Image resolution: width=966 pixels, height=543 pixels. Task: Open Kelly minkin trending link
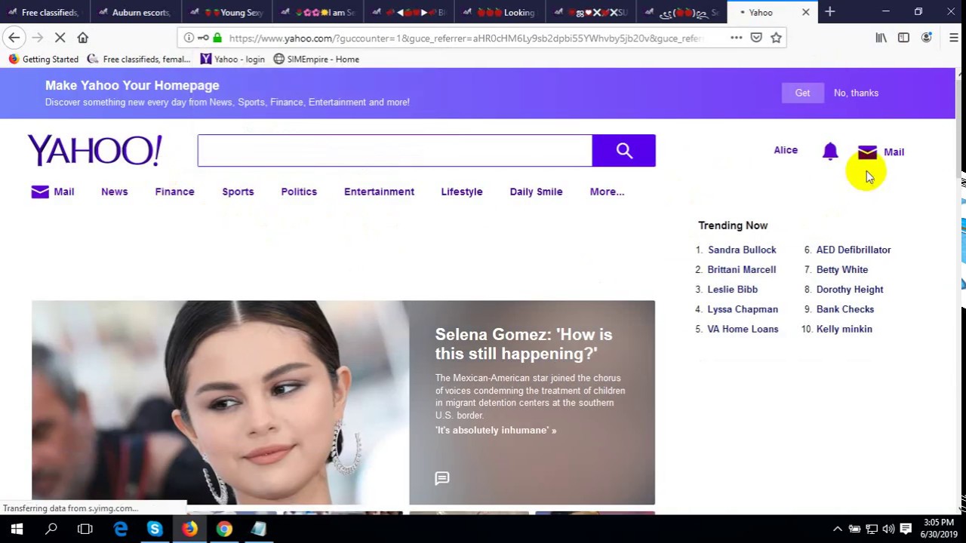pos(844,329)
